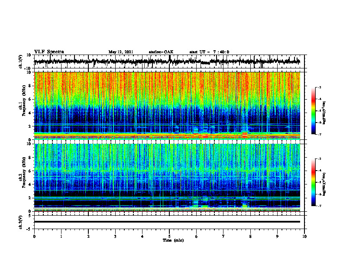Image resolution: width=343 pixels, height=265 pixels.
Task: Click the "8" kHz tick on ch.1 spectrogram axis
Action: click(x=30, y=86)
